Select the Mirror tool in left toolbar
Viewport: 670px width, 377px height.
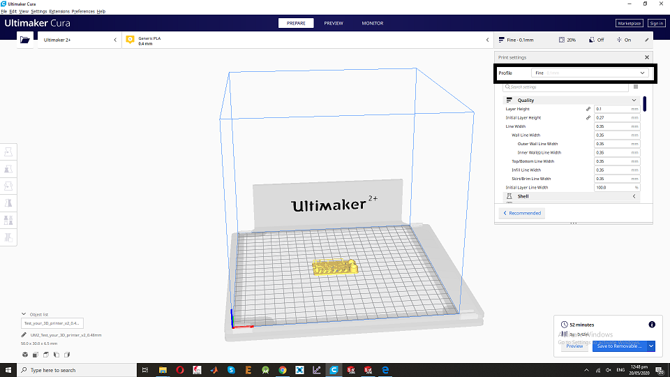click(8, 203)
